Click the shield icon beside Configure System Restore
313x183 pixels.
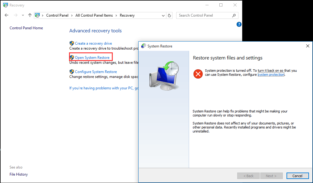coord(72,71)
